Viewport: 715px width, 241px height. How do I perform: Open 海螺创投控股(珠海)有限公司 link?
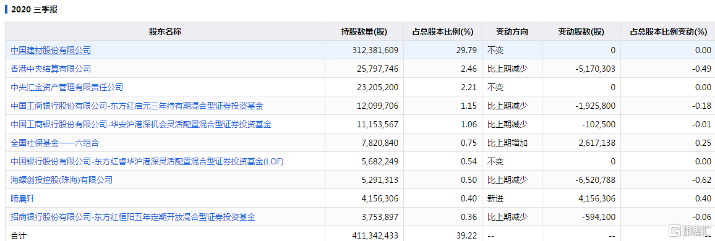point(62,180)
